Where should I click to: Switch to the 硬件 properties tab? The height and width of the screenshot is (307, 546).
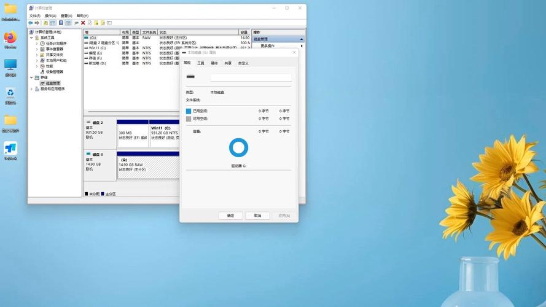(214, 63)
